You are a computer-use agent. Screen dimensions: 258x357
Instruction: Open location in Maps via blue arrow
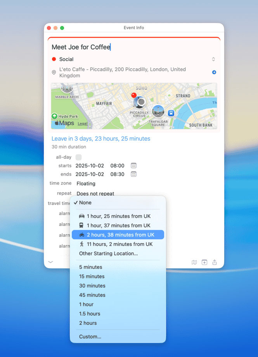click(214, 72)
